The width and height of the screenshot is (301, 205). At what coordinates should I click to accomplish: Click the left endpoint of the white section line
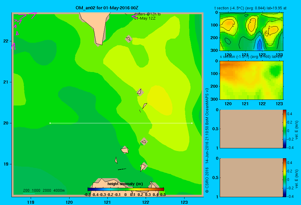click(50, 123)
